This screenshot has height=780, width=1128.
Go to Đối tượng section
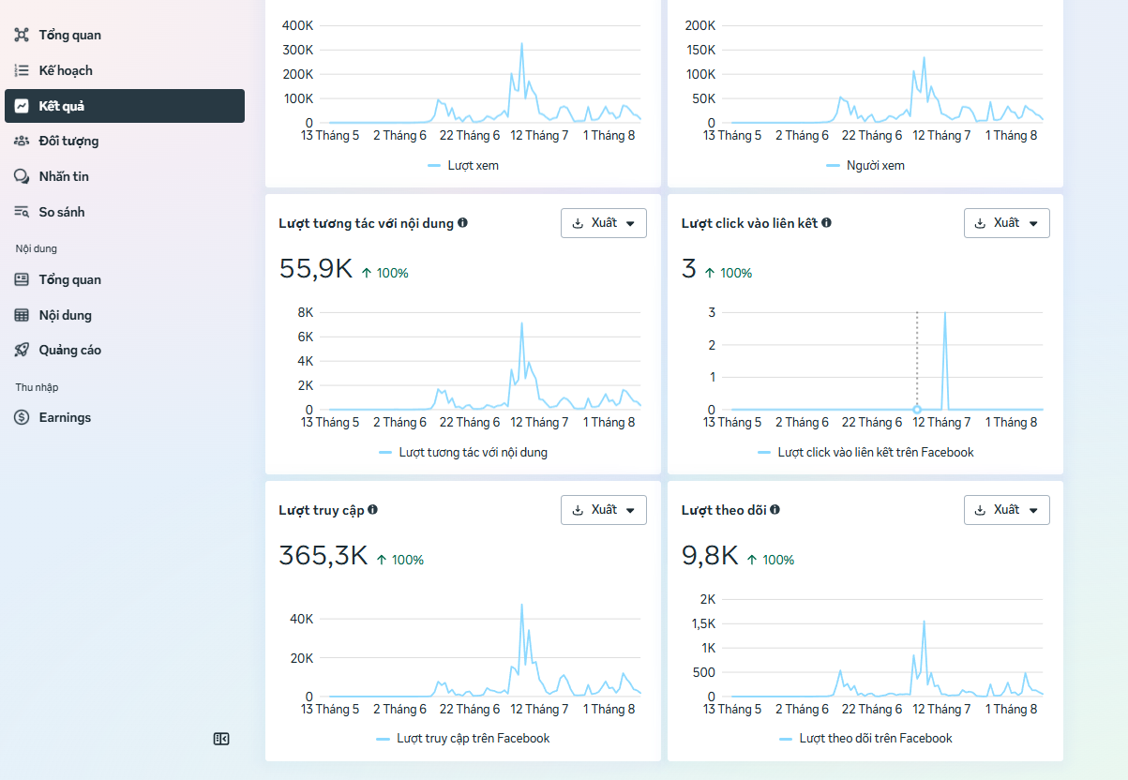click(x=125, y=142)
